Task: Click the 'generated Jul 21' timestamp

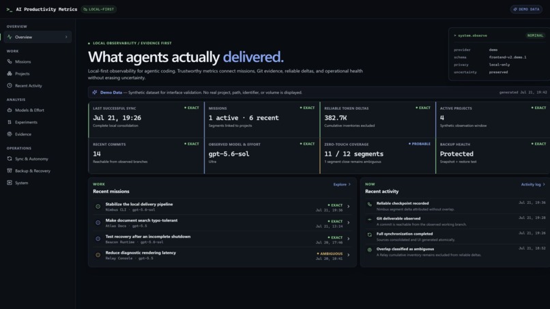Action: click(x=523, y=93)
